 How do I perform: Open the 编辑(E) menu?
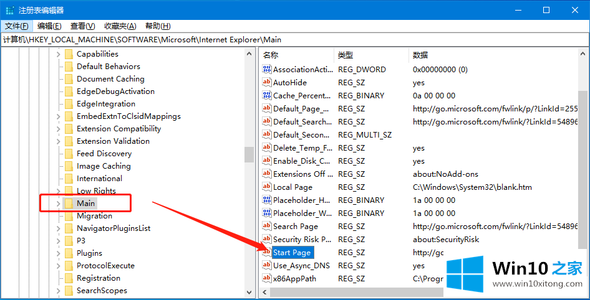coord(49,26)
